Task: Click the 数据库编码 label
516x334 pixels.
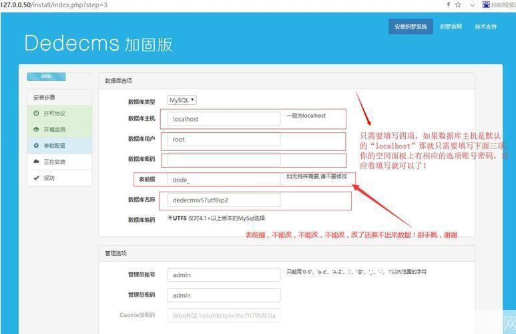Action: [x=142, y=220]
